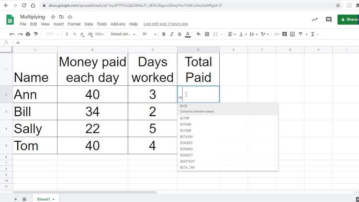Image resolution: width=359 pixels, height=202 pixels.
Task: Click the add sheet plus button
Action: [x=16, y=199]
